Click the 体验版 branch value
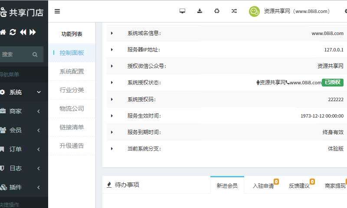347x208 pixels. pos(336,149)
